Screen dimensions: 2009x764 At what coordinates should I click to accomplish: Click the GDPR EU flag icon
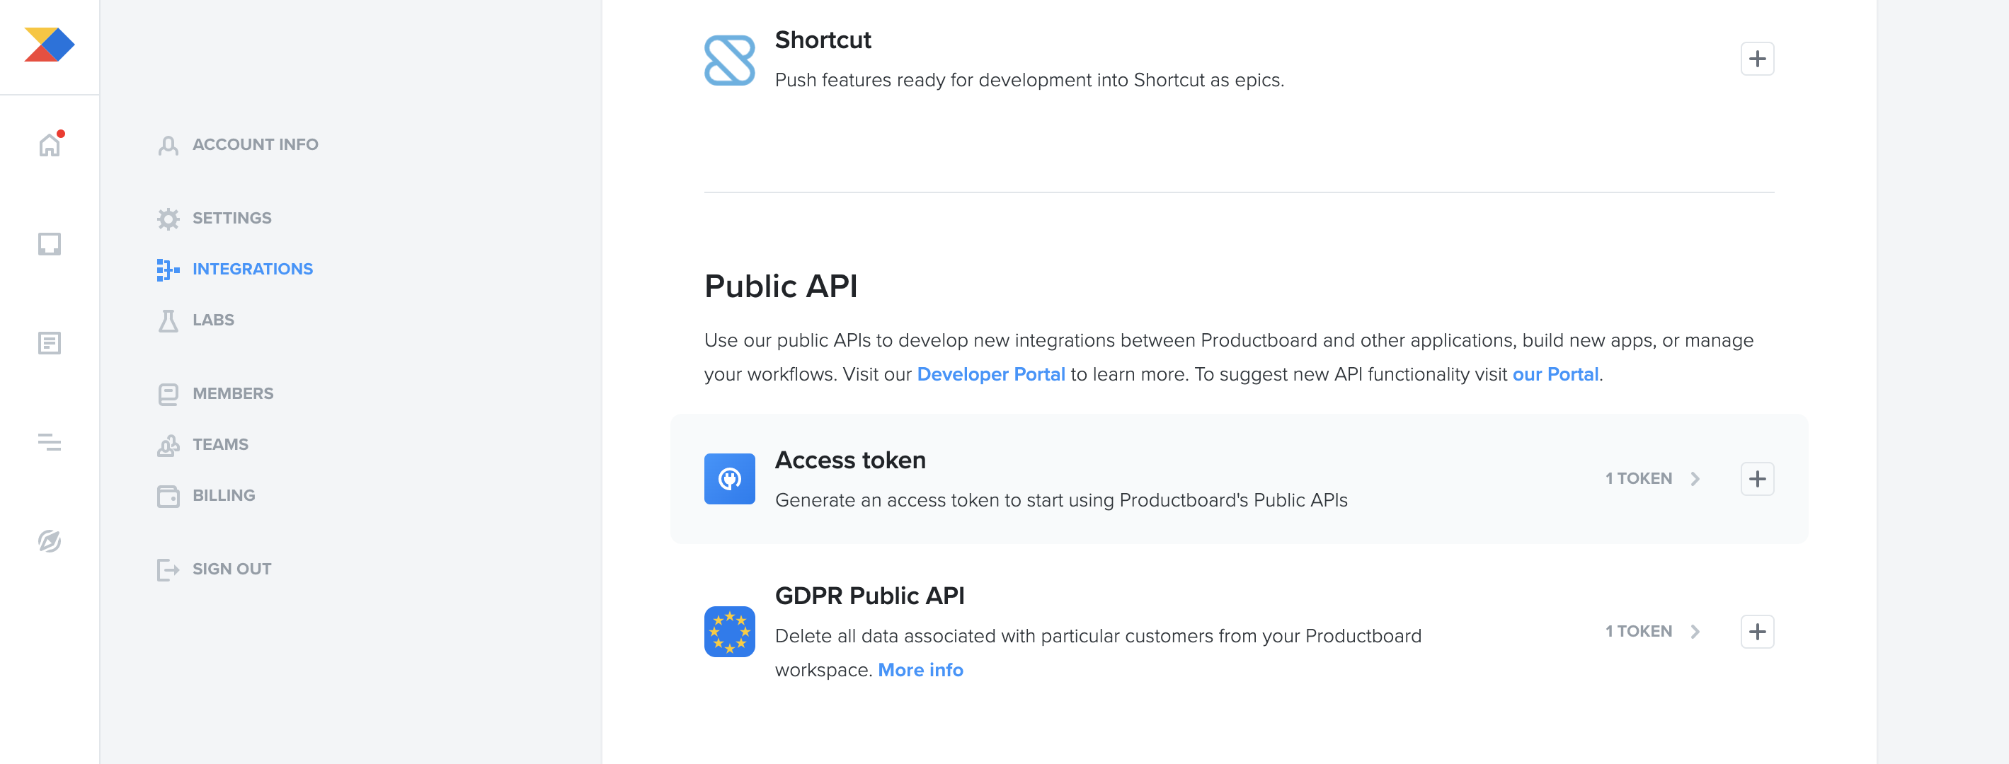click(x=728, y=632)
